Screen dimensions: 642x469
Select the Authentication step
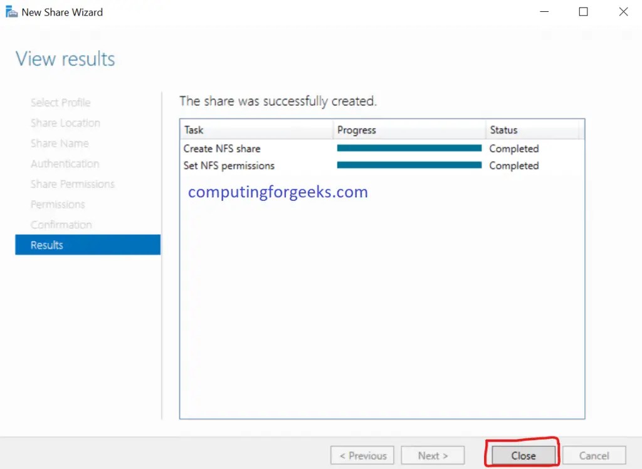[x=65, y=163]
